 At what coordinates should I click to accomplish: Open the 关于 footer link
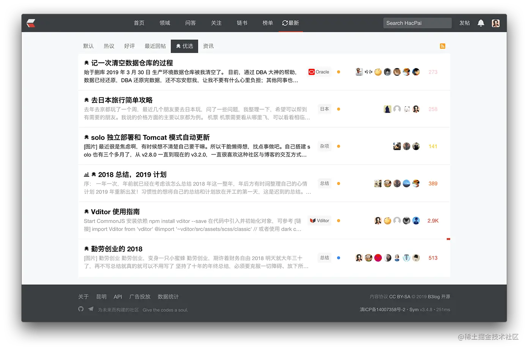[x=84, y=297]
